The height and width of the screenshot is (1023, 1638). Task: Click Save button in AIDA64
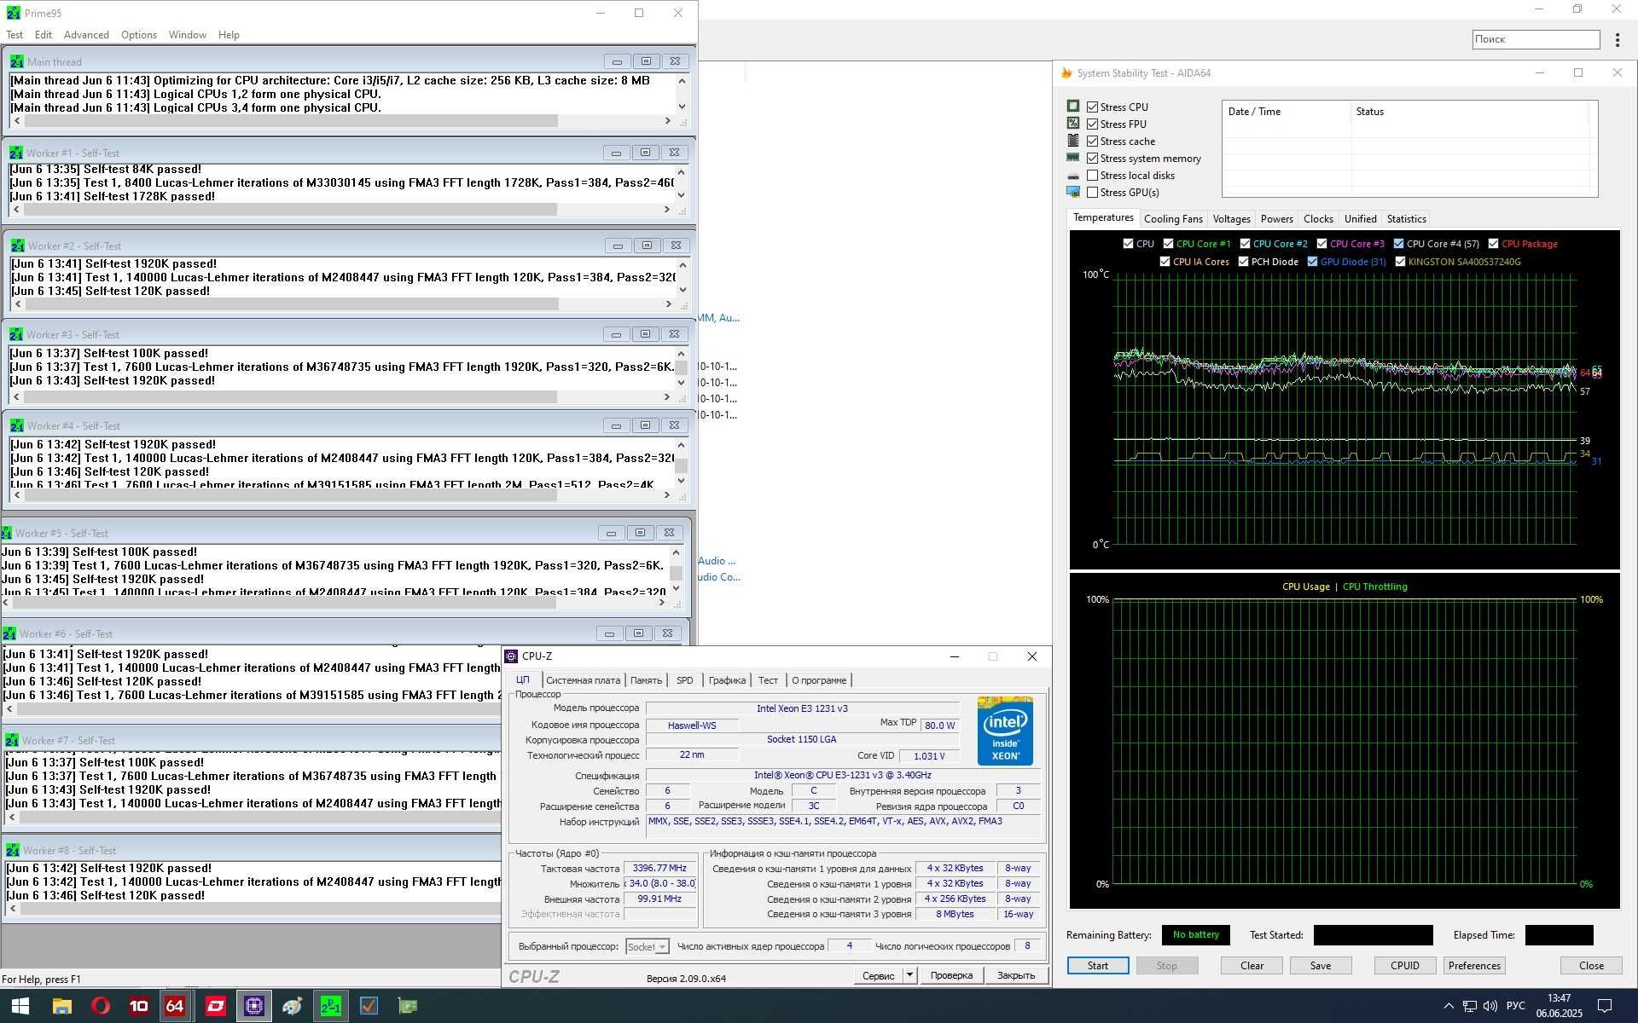coord(1320,966)
